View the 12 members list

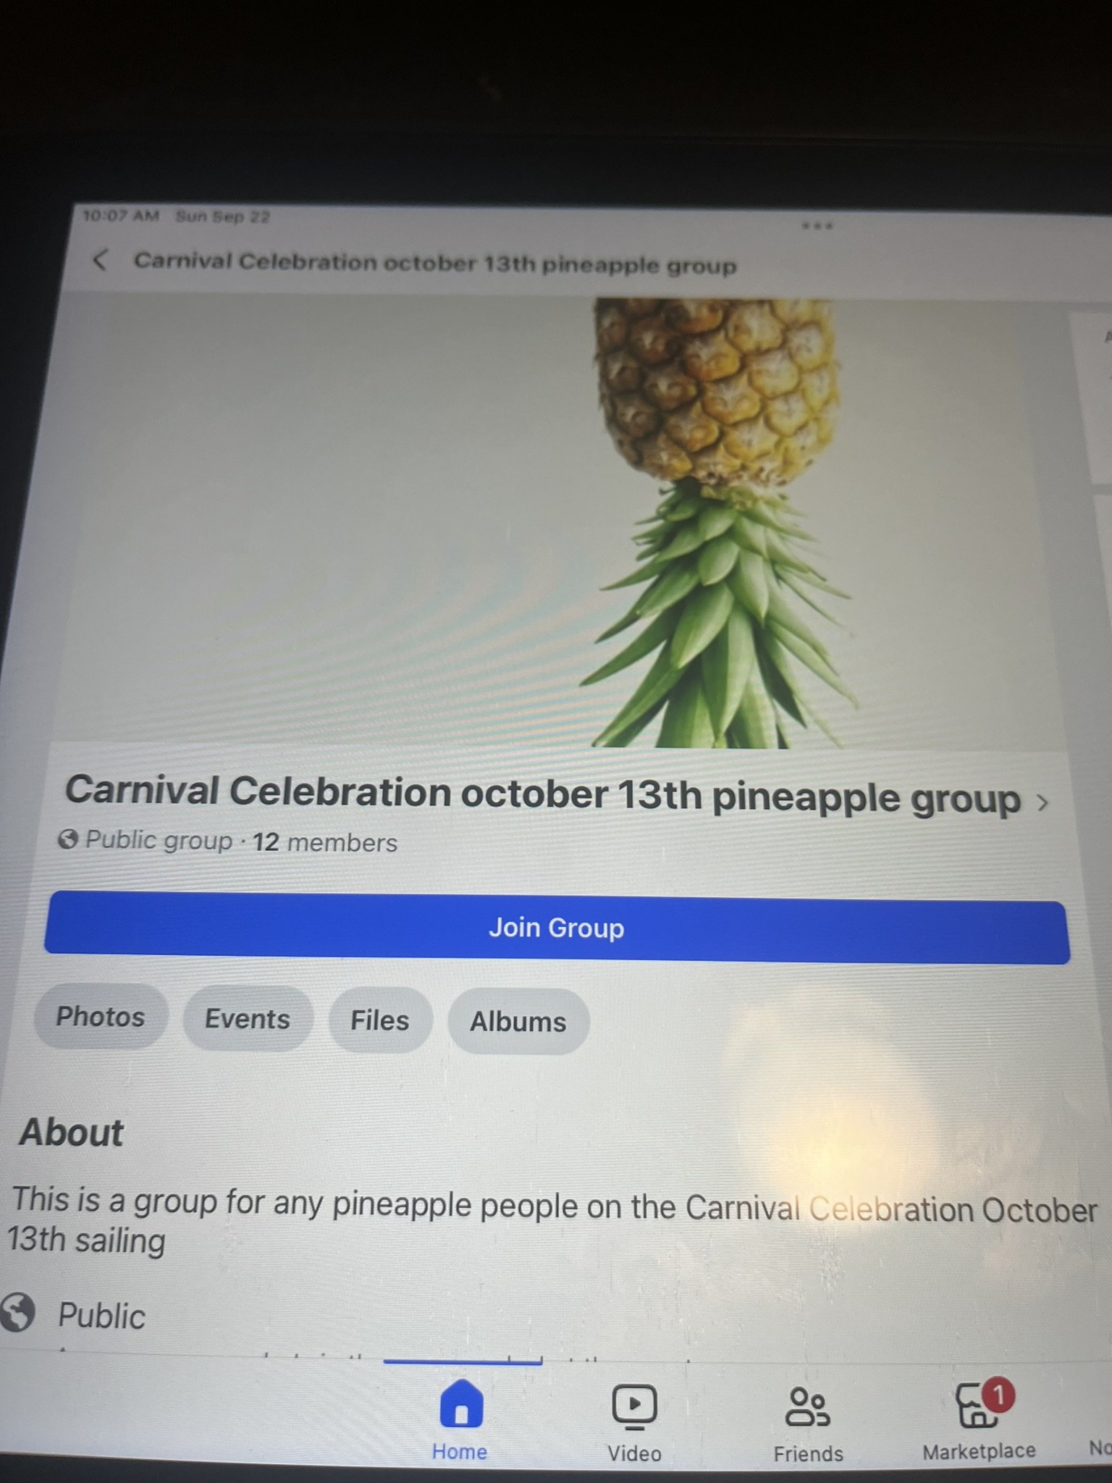tap(324, 842)
